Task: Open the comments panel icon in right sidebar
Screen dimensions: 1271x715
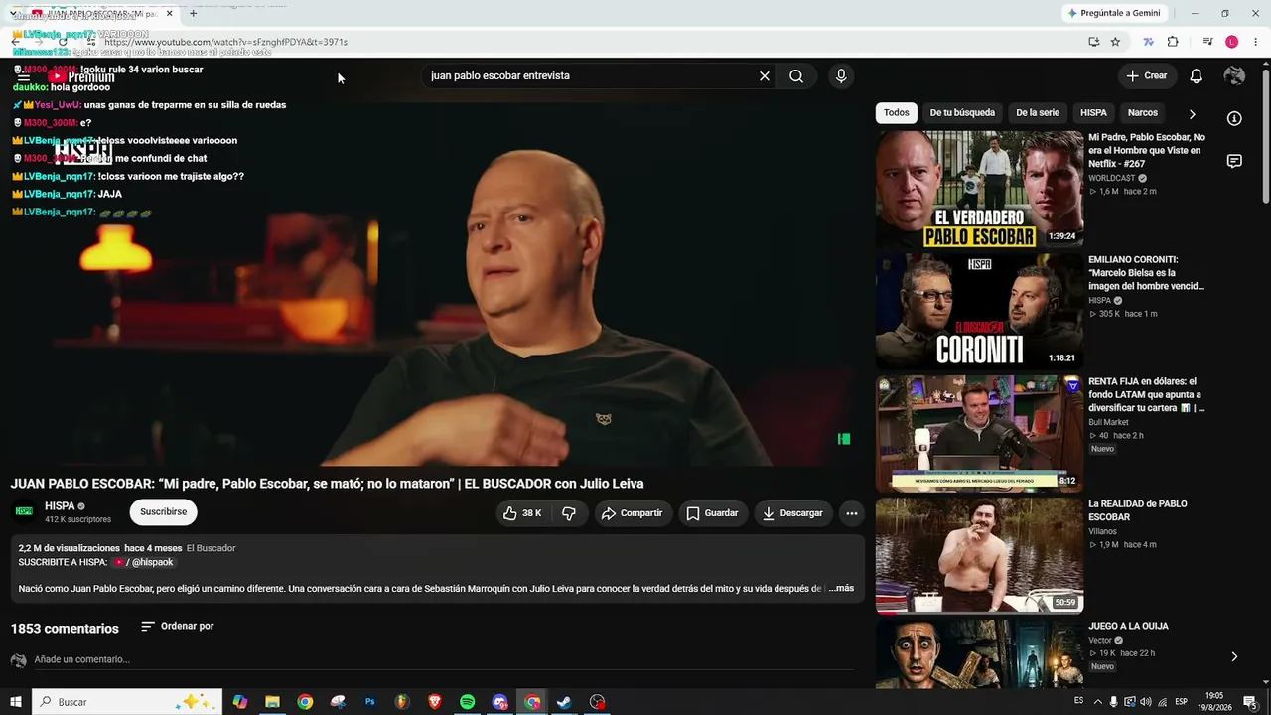Action: 1234,161
